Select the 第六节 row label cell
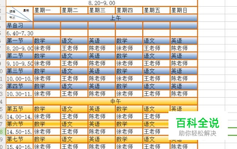This screenshot has height=149, width=237. tap(19, 124)
